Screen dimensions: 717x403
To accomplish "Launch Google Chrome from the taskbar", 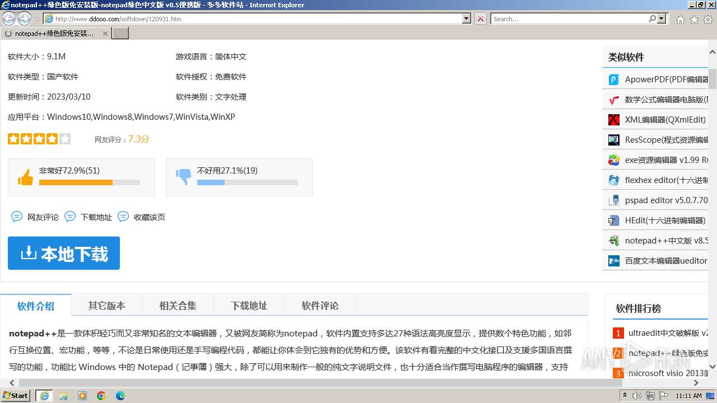I will 101,396.
